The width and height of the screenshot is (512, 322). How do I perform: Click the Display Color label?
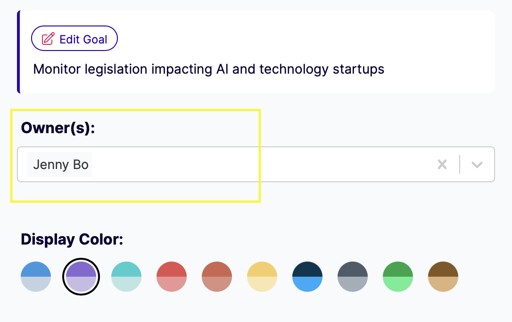tap(72, 239)
